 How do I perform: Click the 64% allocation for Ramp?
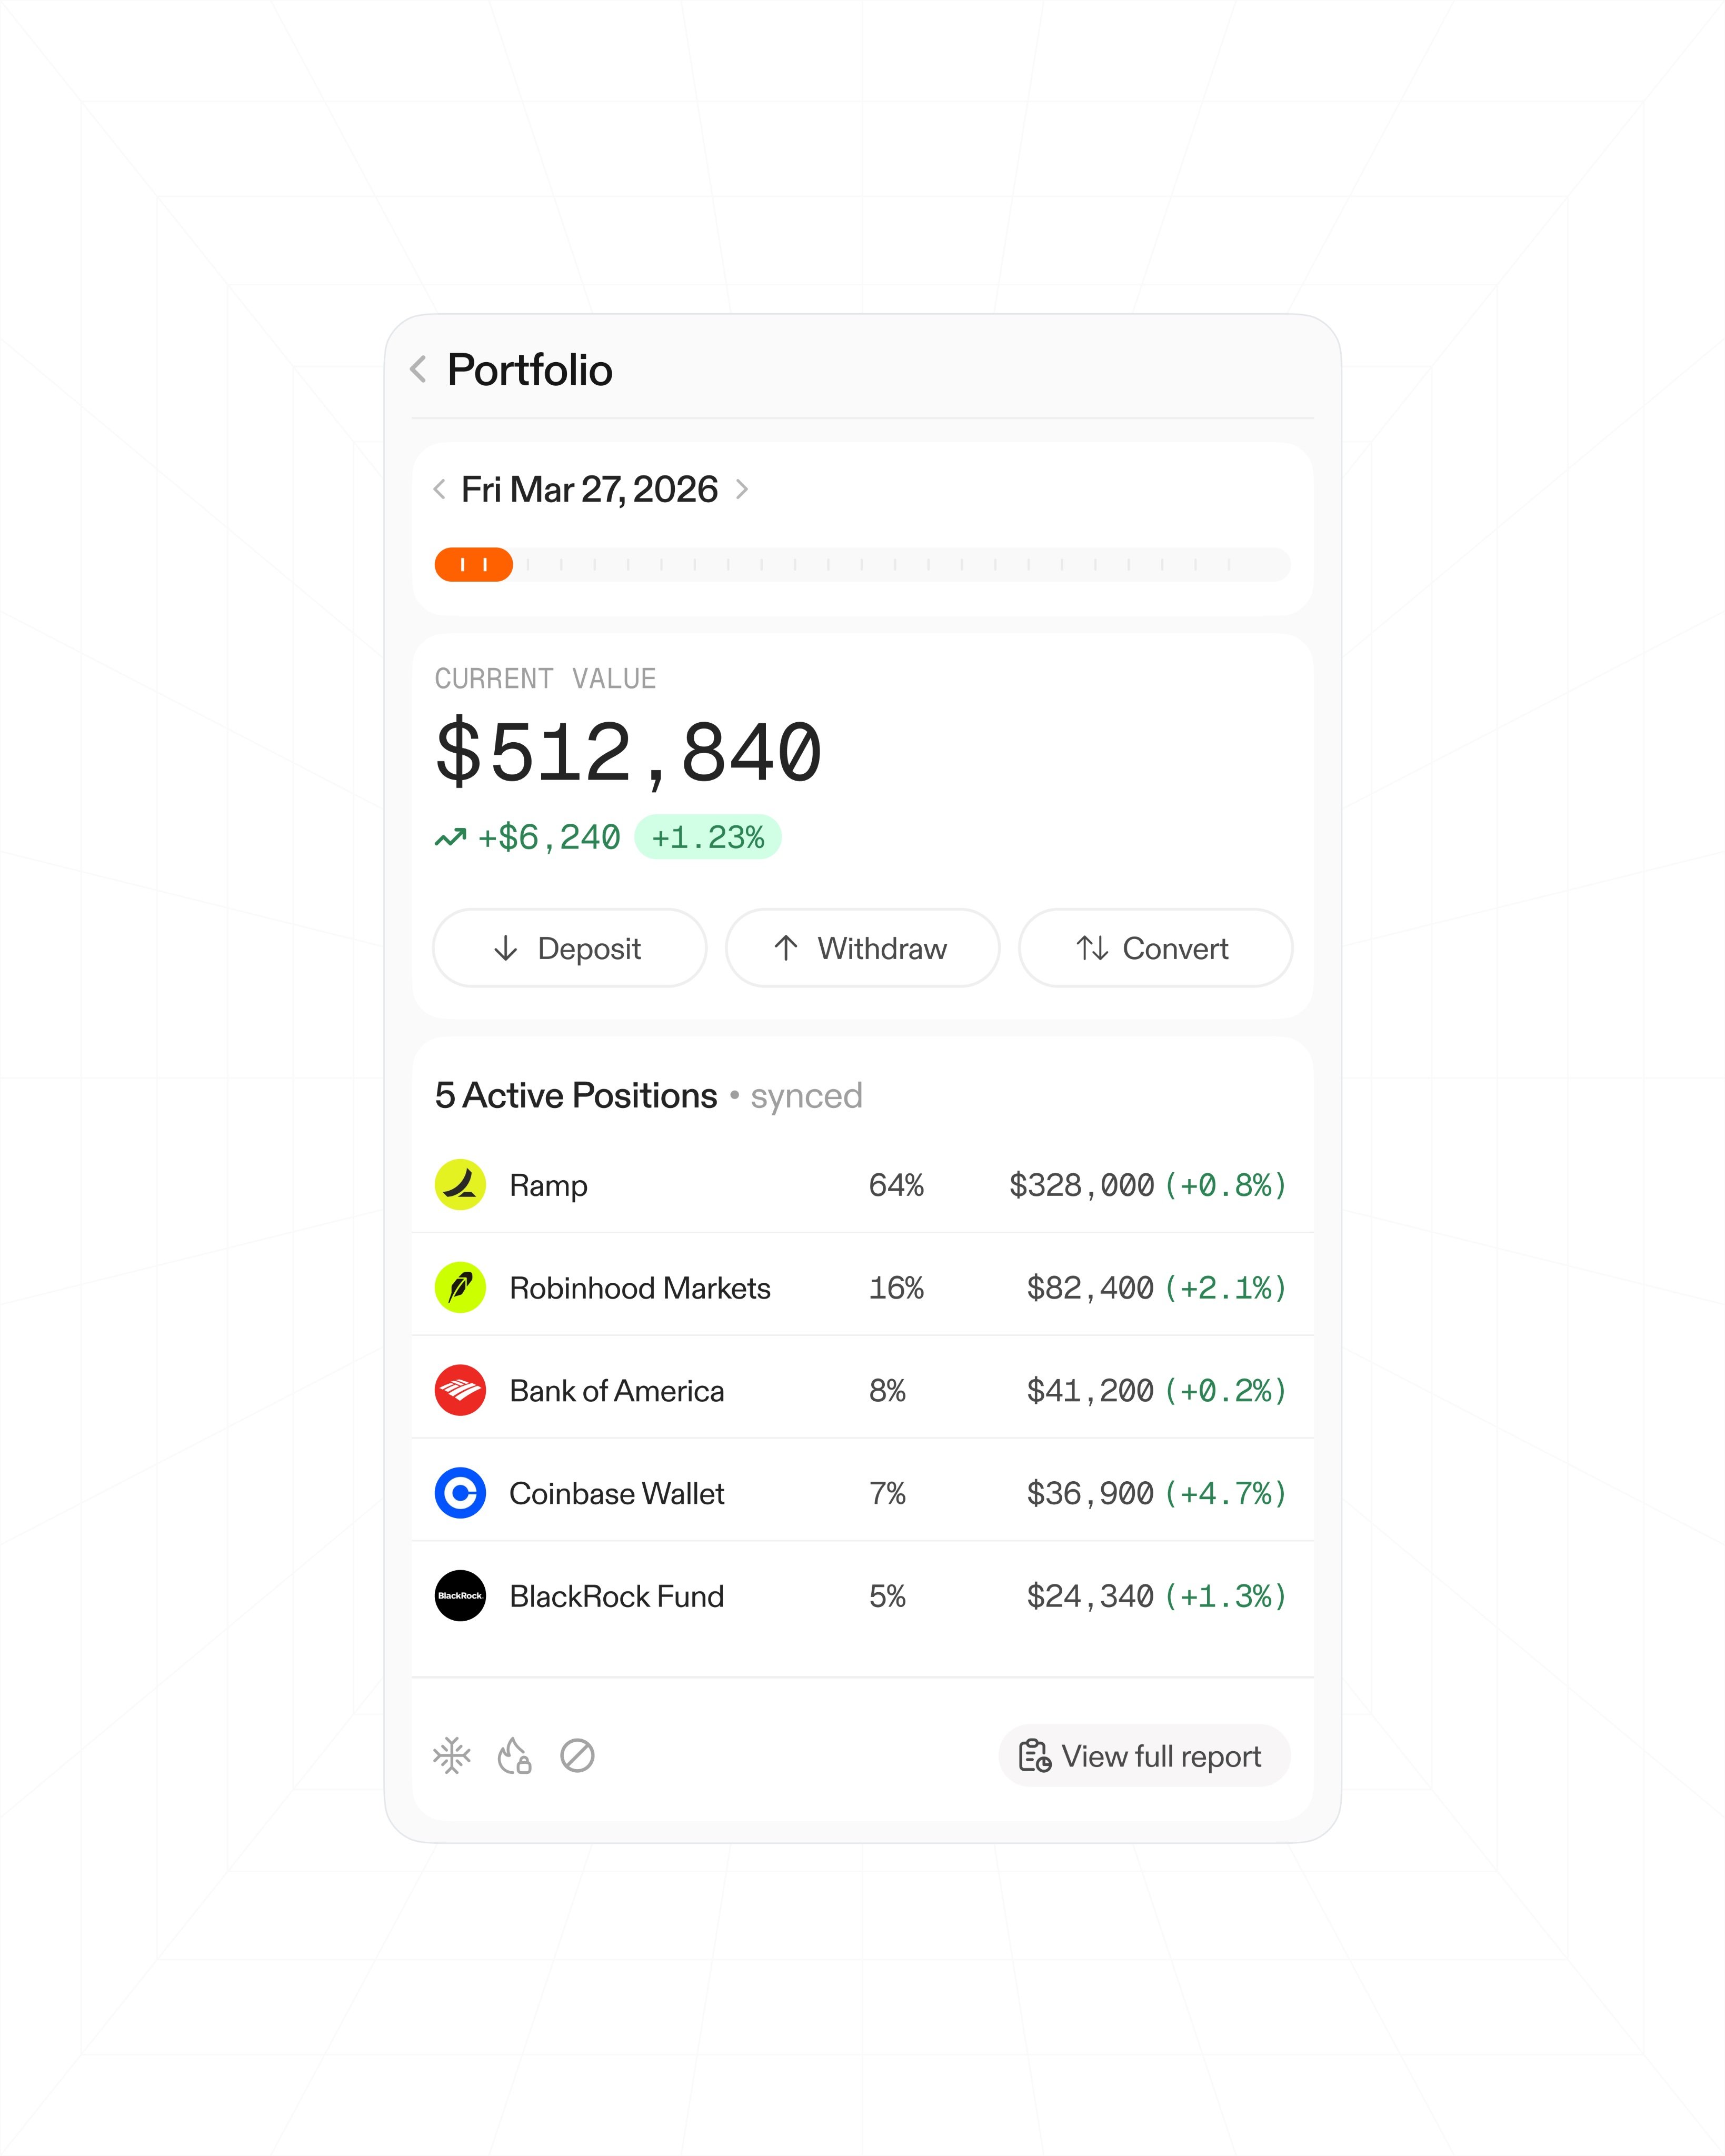click(x=896, y=1186)
